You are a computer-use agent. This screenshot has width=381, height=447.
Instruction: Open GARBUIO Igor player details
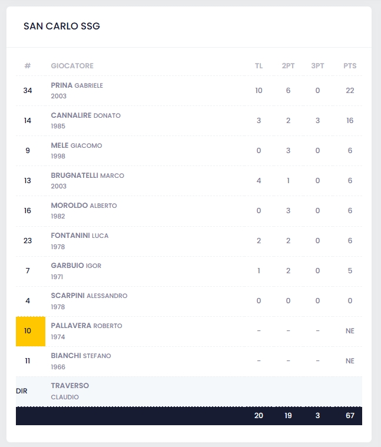[76, 266]
